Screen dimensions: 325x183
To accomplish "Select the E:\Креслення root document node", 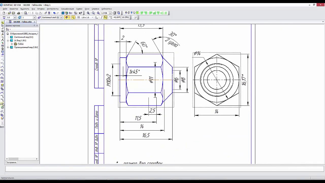I will point(24,34).
